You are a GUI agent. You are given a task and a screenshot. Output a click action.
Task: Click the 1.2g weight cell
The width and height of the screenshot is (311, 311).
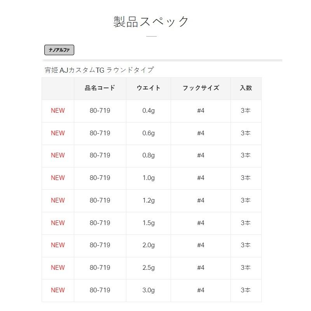149,200
